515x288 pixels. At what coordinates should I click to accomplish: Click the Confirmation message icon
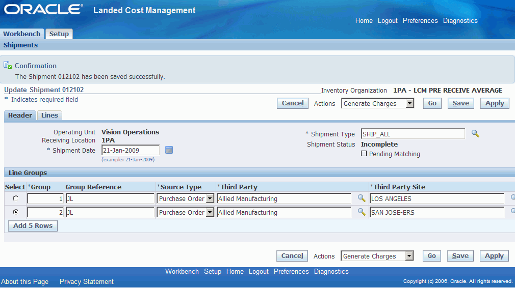8,66
